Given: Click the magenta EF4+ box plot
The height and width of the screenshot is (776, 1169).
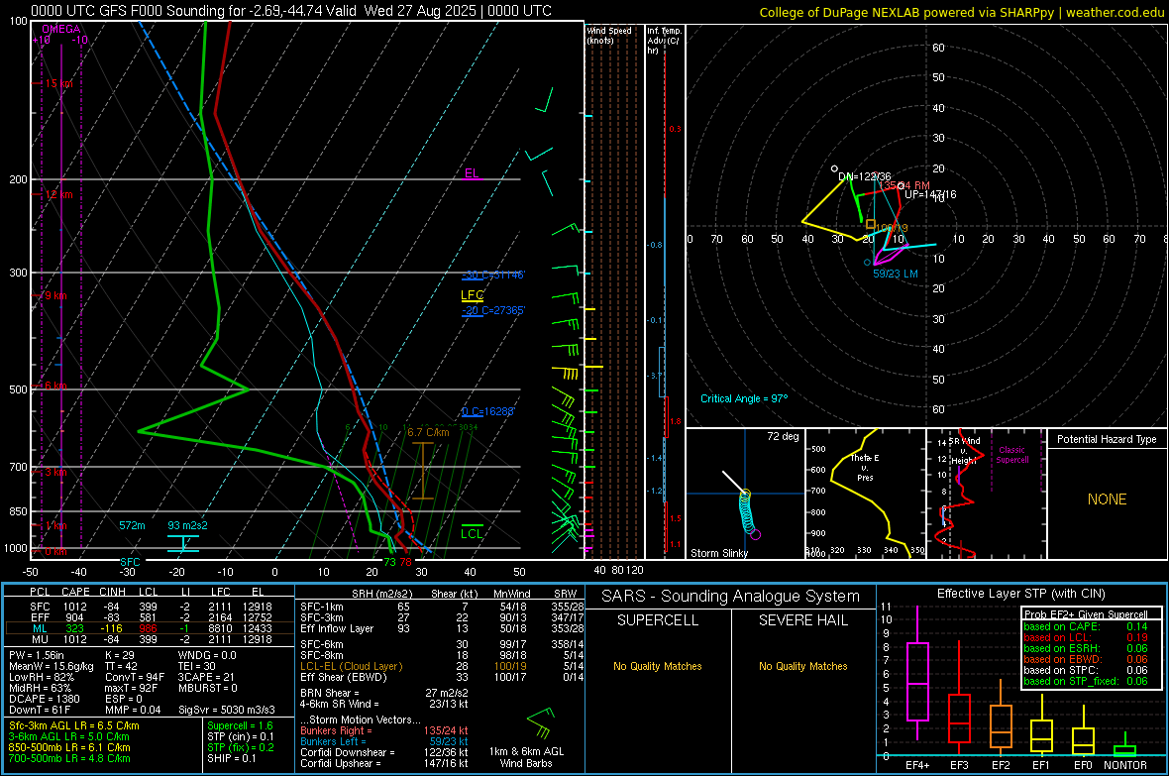Looking at the screenshot, I should coord(917,674).
